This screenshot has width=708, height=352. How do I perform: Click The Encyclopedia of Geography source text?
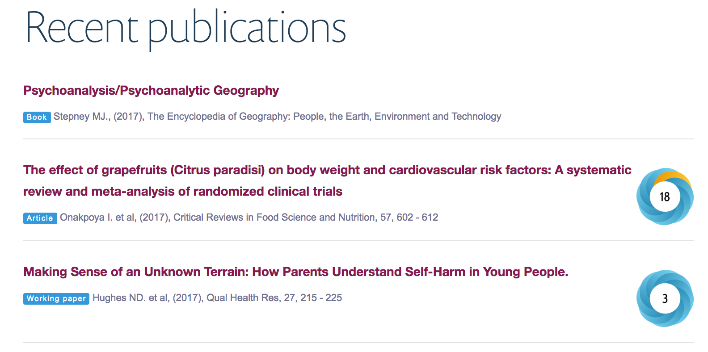click(324, 117)
